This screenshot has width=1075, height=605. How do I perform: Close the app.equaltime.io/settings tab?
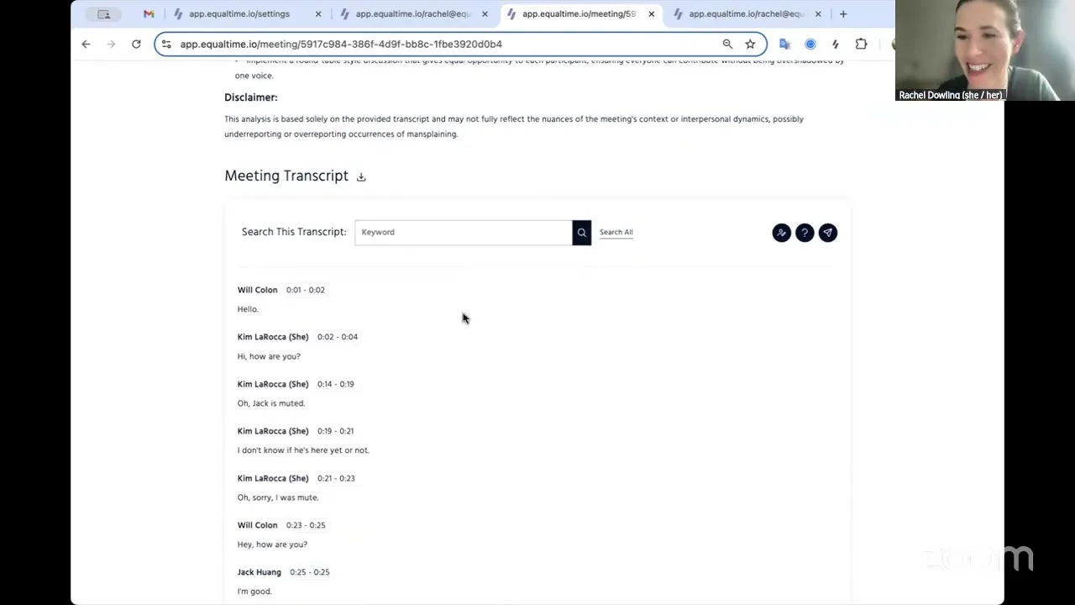point(317,13)
